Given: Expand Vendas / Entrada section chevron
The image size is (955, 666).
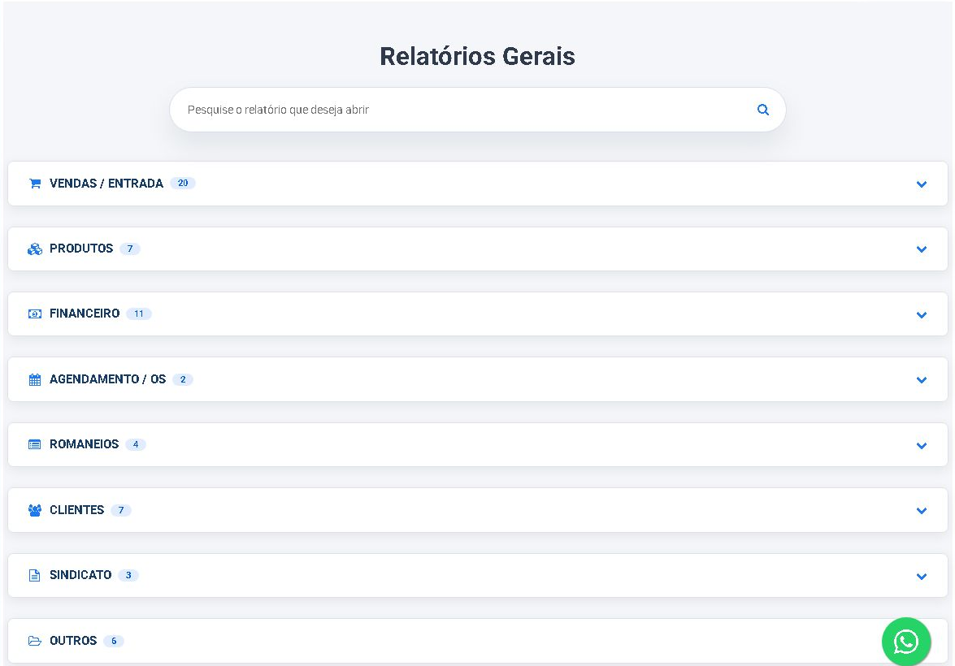Looking at the screenshot, I should click(922, 184).
